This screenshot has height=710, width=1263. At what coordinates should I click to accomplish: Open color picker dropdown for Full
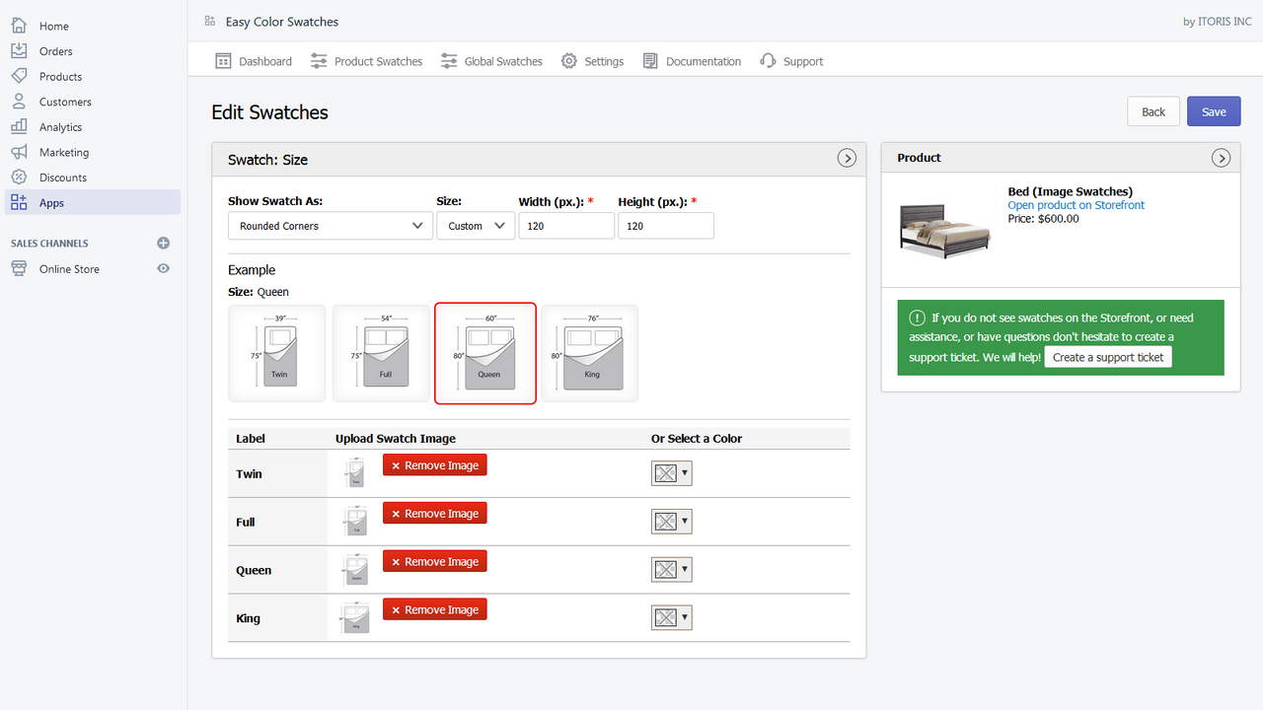[x=672, y=522]
